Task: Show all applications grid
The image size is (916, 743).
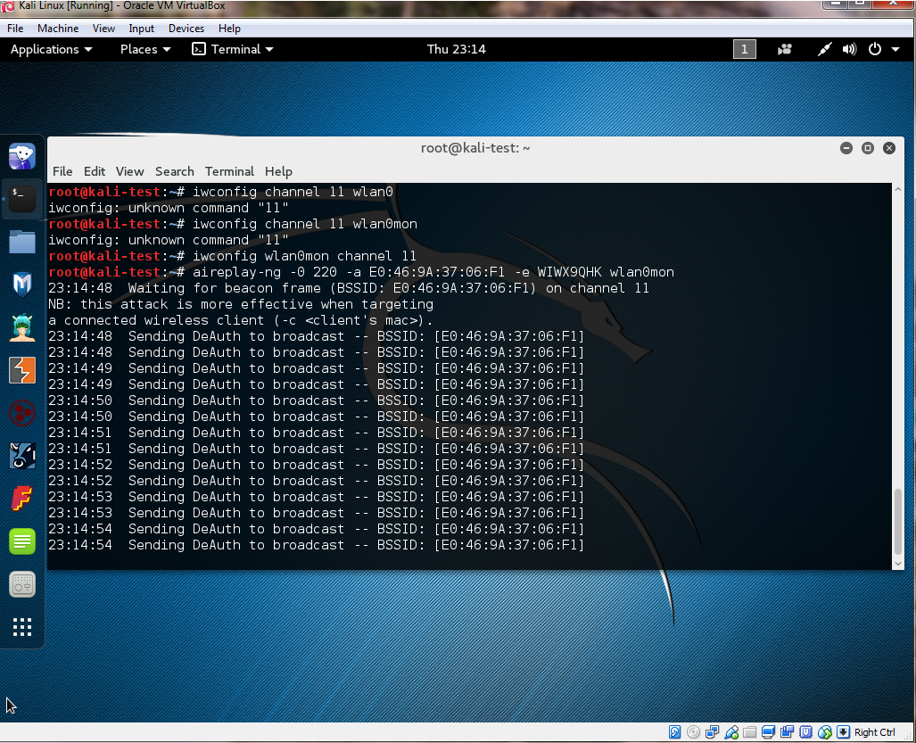Action: 22,627
